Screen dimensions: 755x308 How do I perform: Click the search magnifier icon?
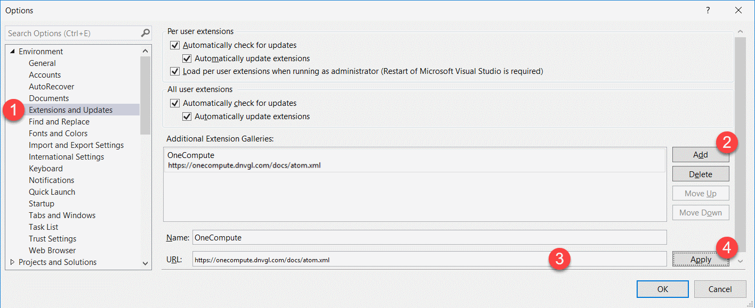point(145,33)
